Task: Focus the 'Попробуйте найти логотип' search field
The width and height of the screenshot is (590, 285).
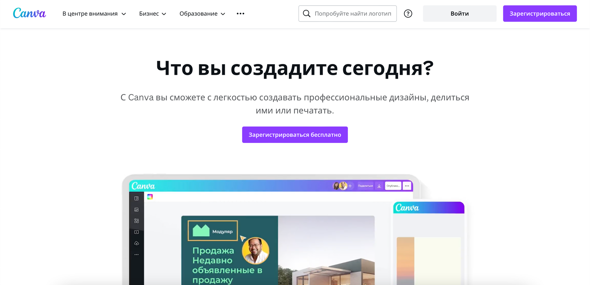Action: (x=353, y=14)
